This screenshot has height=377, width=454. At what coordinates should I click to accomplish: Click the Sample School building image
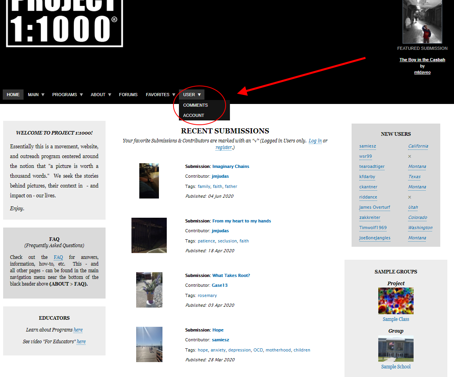pyautogui.click(x=396, y=349)
